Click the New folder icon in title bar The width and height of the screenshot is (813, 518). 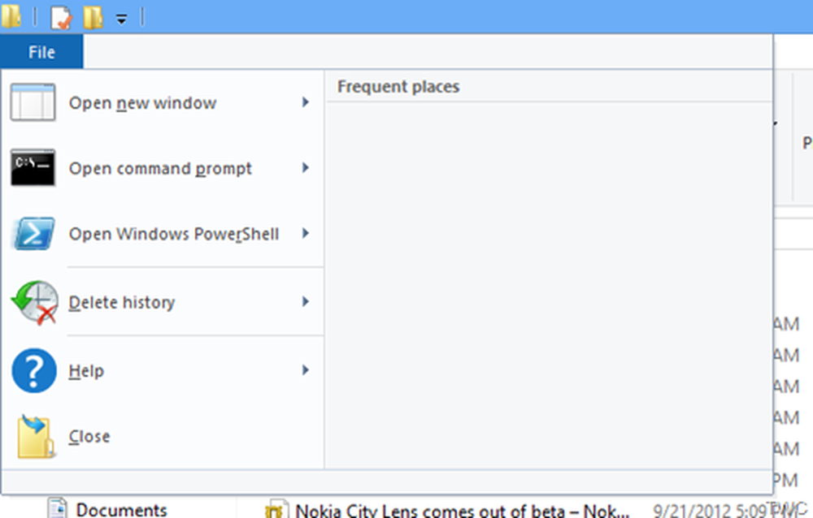[x=93, y=16]
